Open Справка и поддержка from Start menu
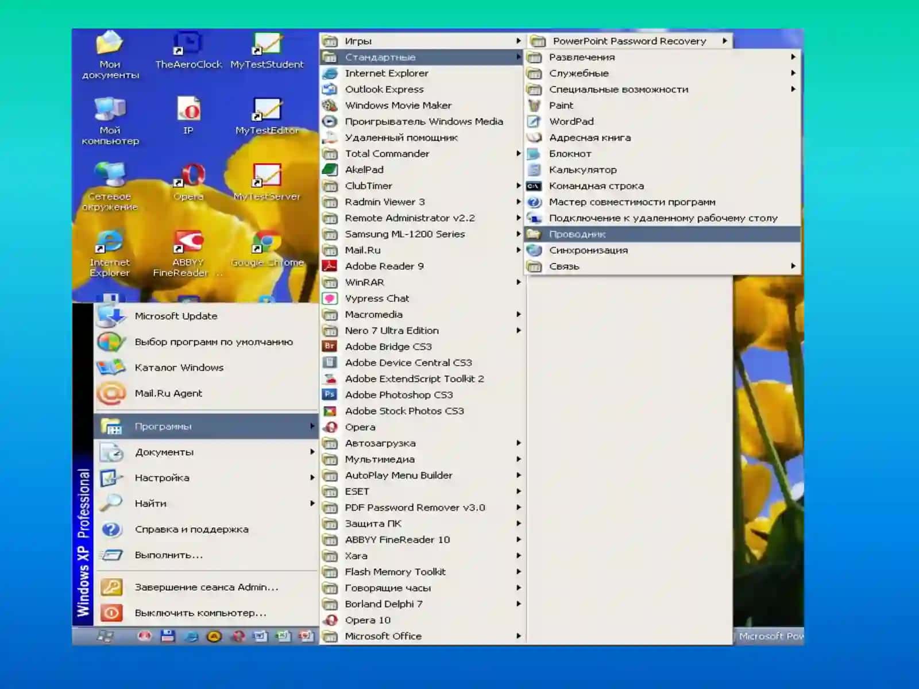 (x=206, y=529)
